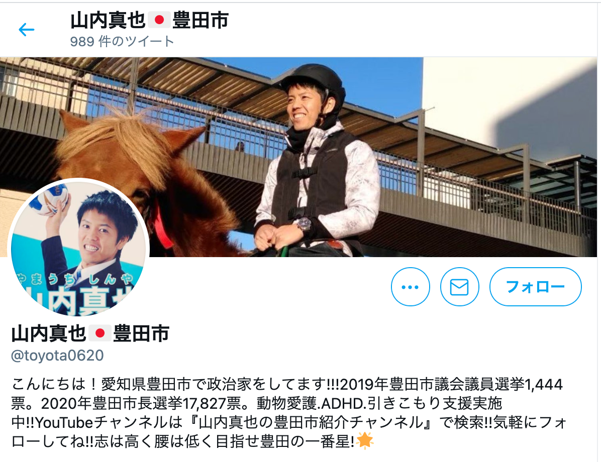Click the header title 山内真也 豊田市 at top
The width and height of the screenshot is (601, 462).
point(149,20)
